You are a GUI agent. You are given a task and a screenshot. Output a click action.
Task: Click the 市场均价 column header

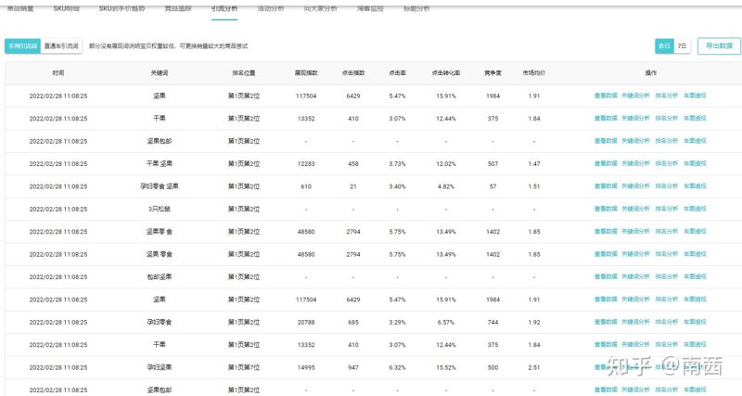(534, 73)
